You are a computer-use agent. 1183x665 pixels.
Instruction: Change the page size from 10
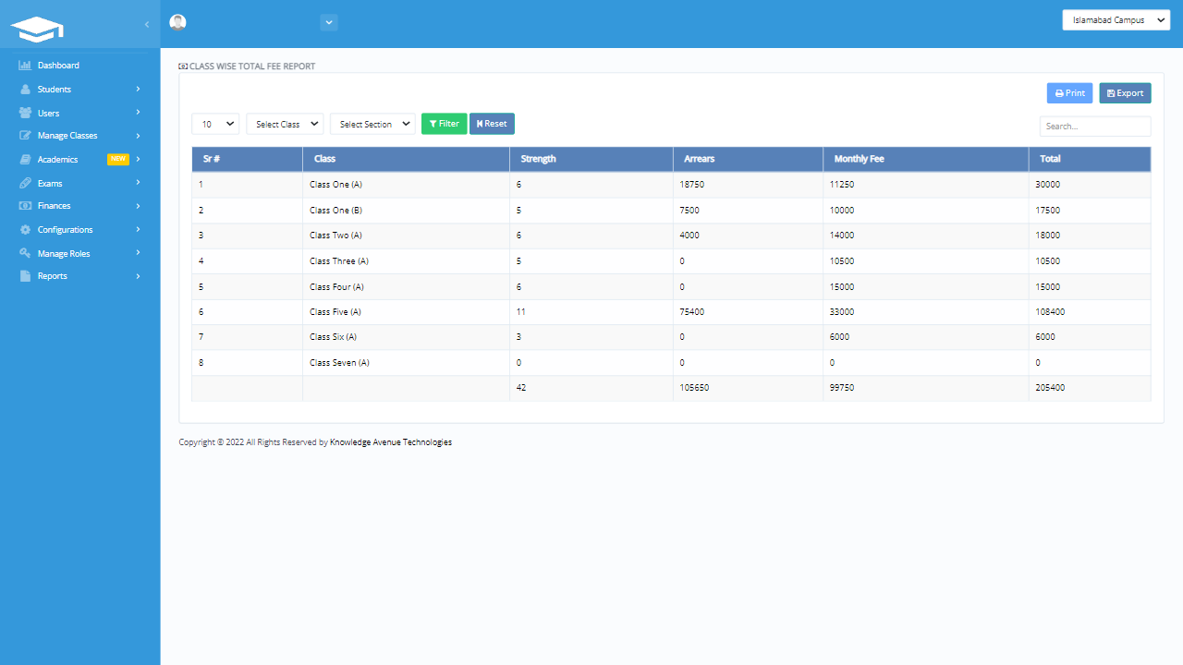click(214, 123)
